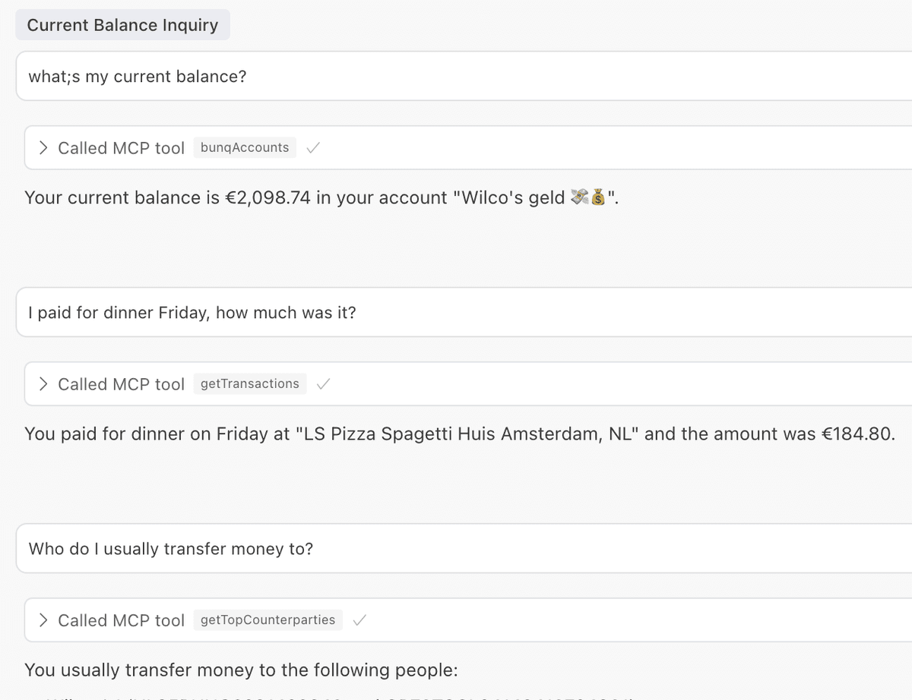Select the getTopCounterparties tool name badge
Image resolution: width=912 pixels, height=700 pixels.
coord(268,620)
